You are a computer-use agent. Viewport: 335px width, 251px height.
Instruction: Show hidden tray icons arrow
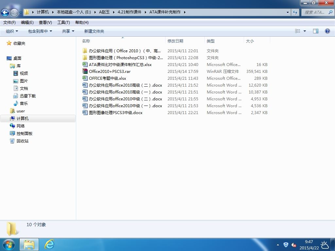(x=278, y=245)
